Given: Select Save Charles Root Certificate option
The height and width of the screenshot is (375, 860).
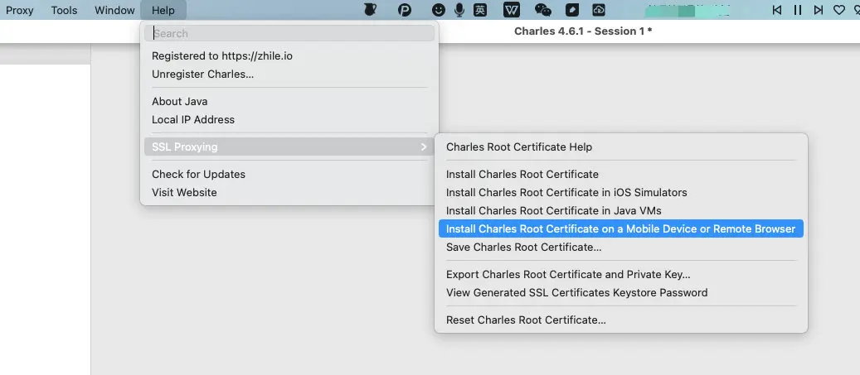Looking at the screenshot, I should coord(523,247).
